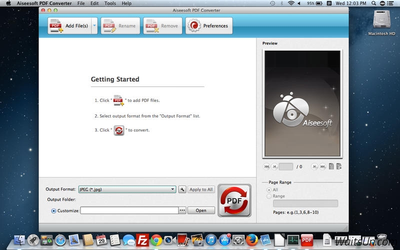
Task: Click the Spotlight search icon in menu bar
Action: (x=373, y=3)
